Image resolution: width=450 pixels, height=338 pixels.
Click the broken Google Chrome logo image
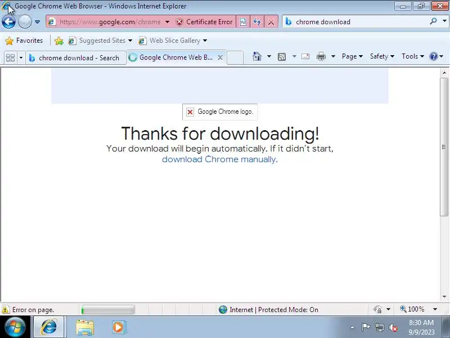[220, 112]
